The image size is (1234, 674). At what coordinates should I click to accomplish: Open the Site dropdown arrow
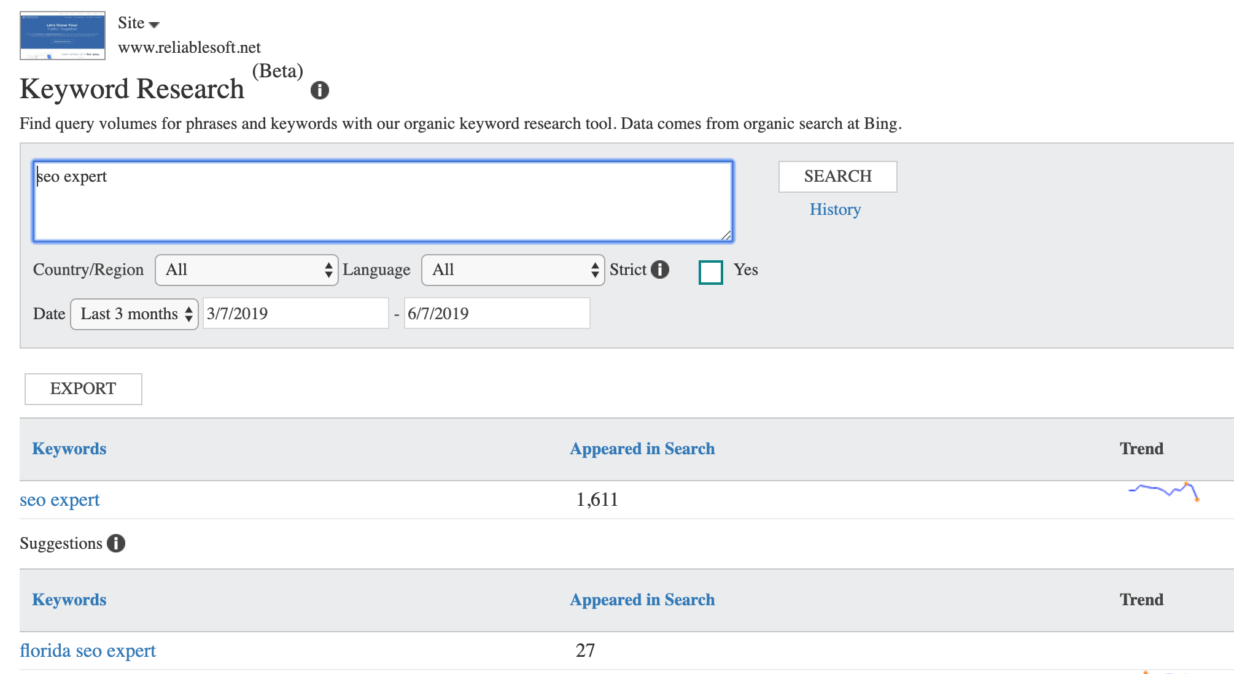154,25
